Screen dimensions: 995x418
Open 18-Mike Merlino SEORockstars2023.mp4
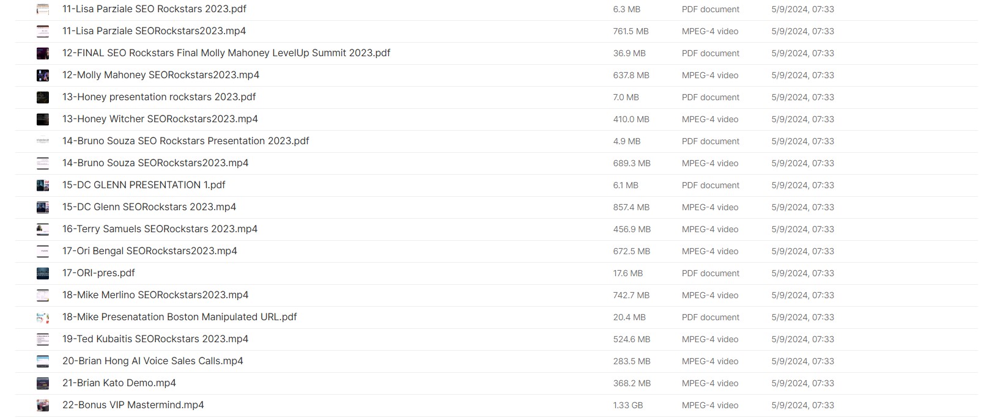(155, 295)
